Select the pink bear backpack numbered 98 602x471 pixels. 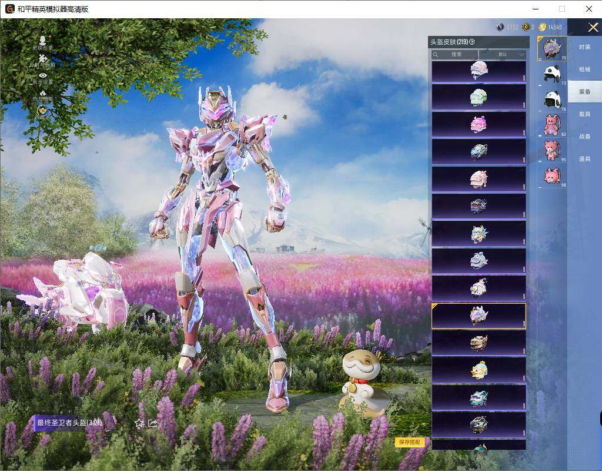552,175
